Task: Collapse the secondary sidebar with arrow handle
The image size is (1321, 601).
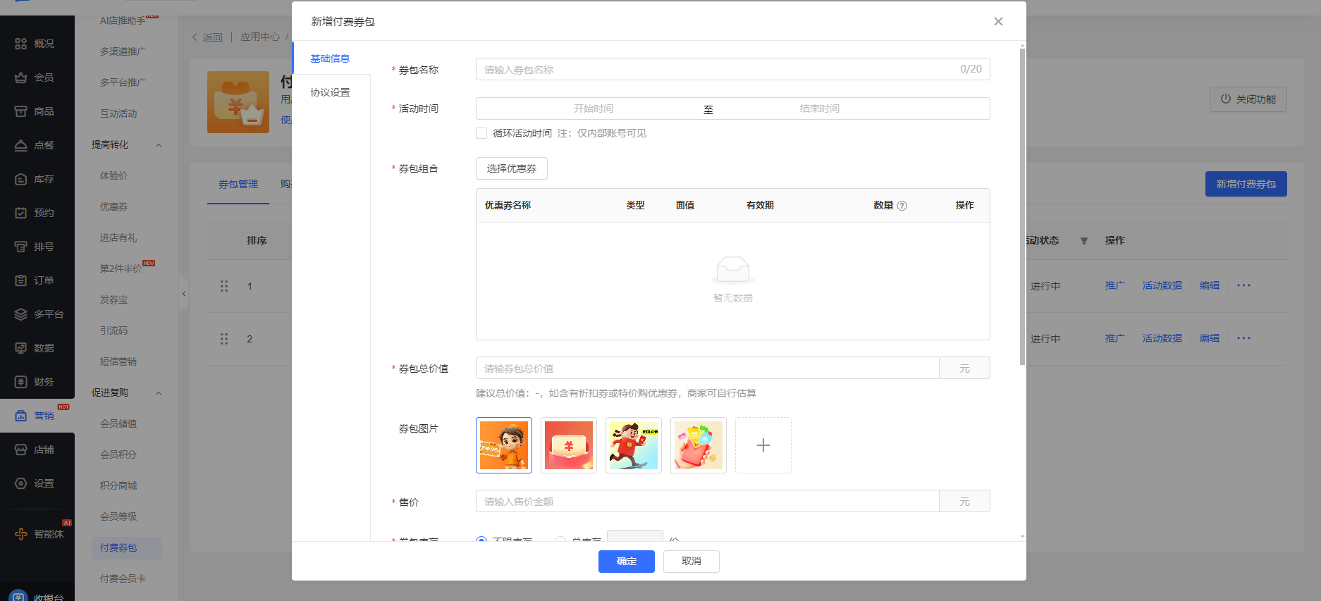Action: [184, 294]
